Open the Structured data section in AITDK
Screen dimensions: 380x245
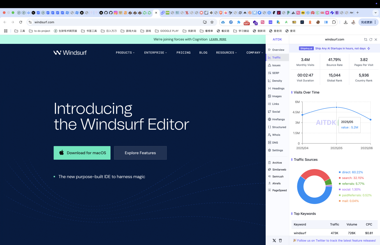[277, 127]
